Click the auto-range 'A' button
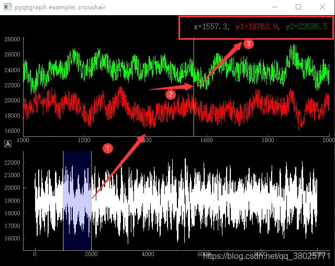This screenshot has width=335, height=266. pyautogui.click(x=8, y=144)
